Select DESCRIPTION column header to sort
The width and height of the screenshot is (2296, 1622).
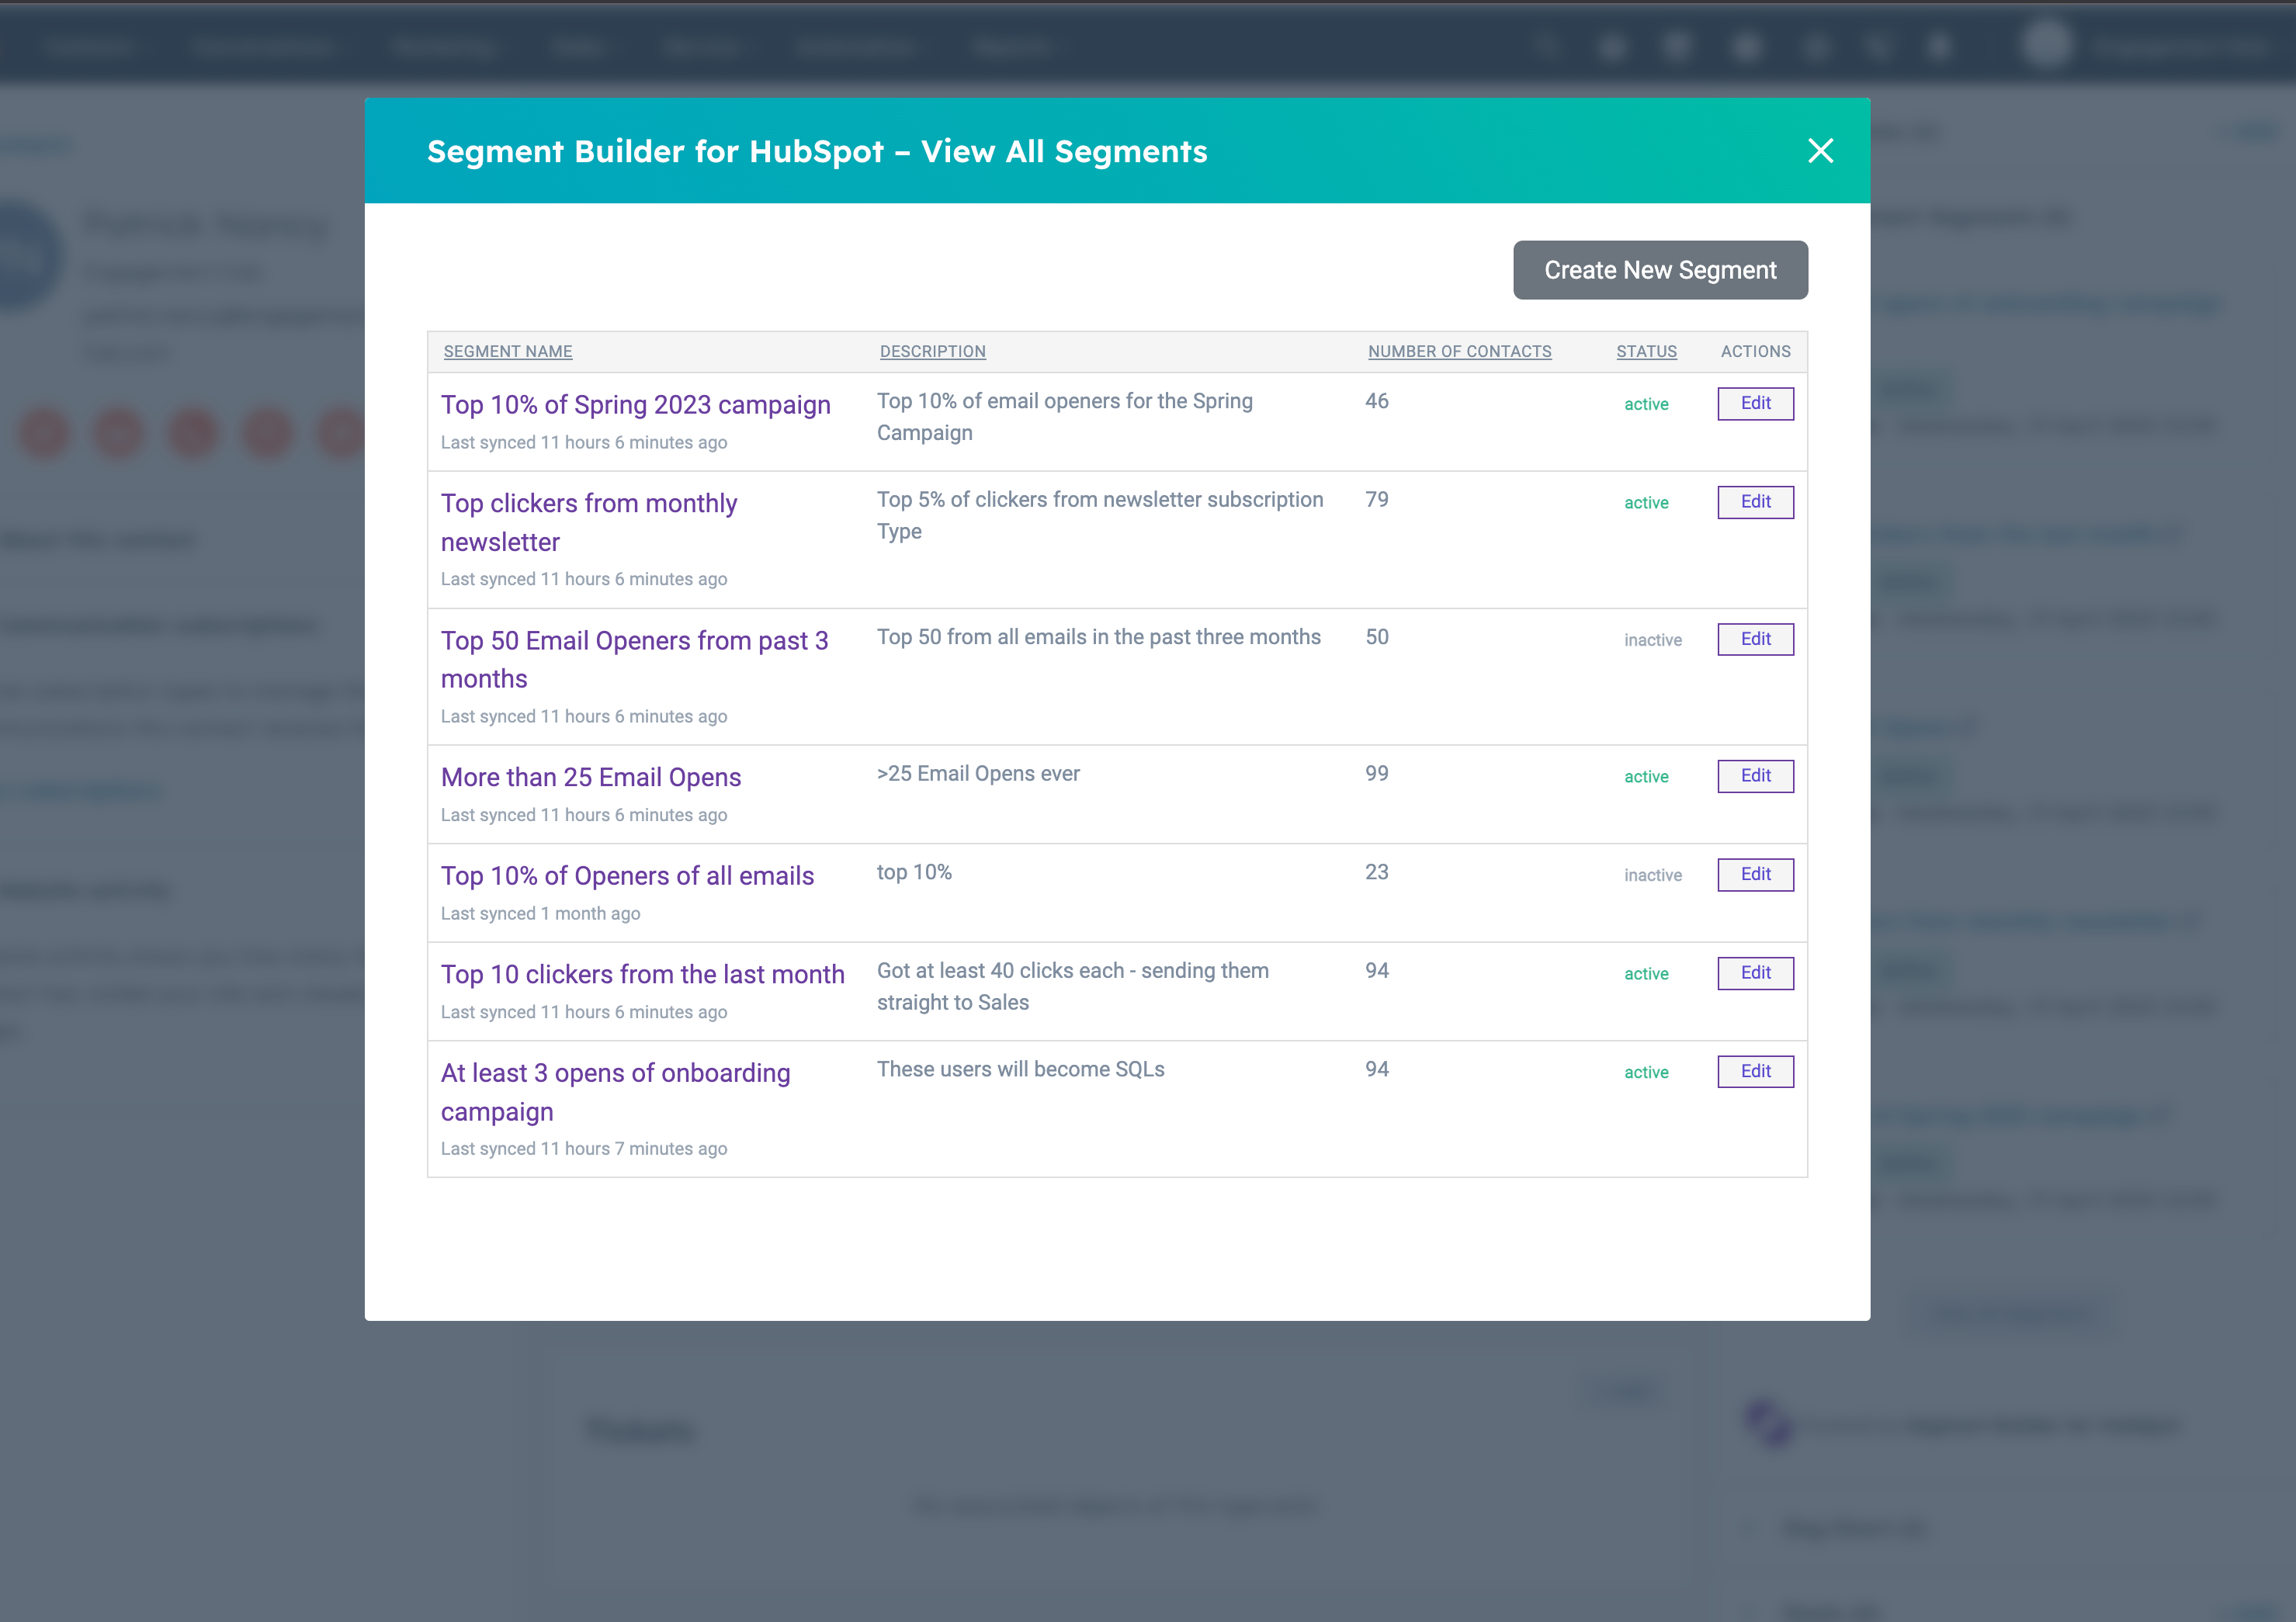932,351
